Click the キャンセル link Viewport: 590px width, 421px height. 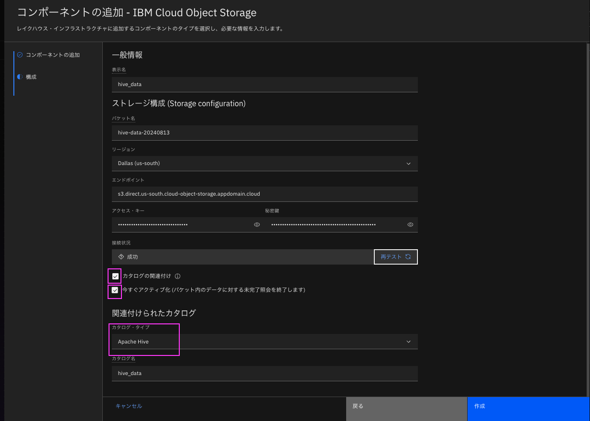[x=129, y=406]
